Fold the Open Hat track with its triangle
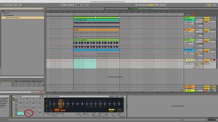 [185, 50]
